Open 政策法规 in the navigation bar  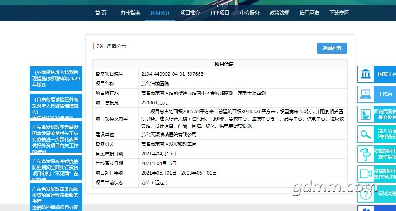pos(279,13)
